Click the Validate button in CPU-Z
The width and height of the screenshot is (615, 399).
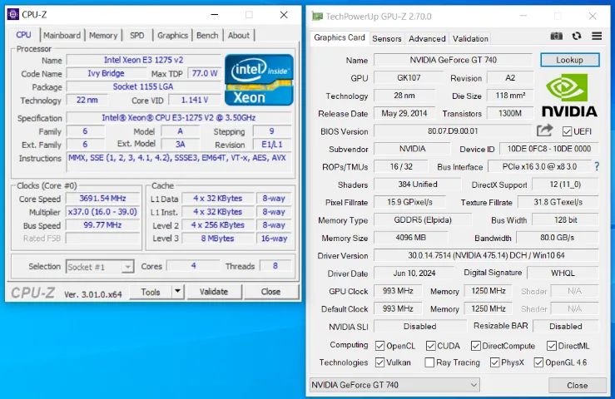pyautogui.click(x=214, y=292)
